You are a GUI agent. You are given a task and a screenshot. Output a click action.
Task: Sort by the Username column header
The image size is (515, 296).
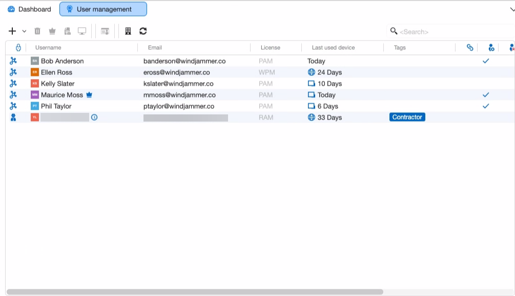[48, 48]
